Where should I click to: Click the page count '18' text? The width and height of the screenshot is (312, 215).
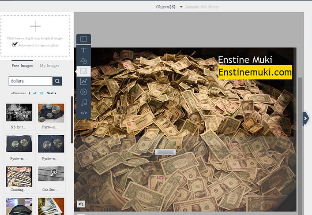click(41, 93)
